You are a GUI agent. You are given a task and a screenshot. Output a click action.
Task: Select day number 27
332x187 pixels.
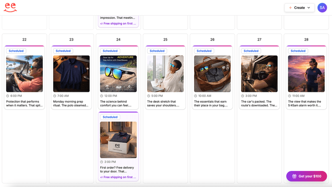tap(259, 39)
